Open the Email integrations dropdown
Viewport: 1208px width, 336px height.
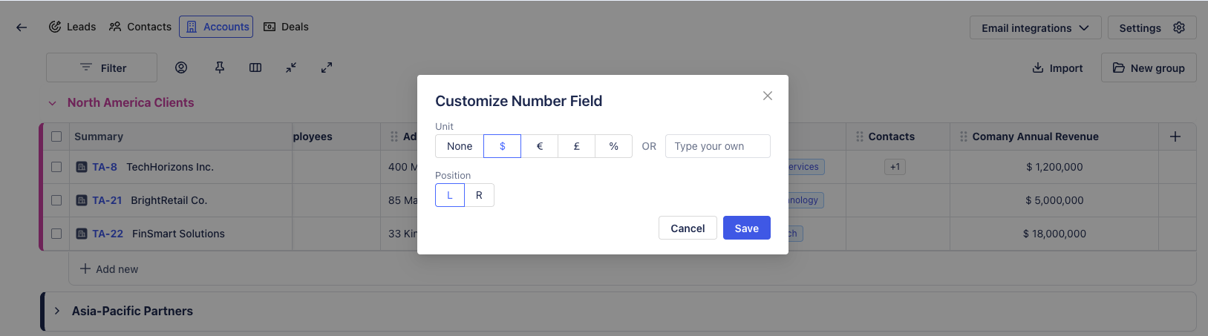1035,27
